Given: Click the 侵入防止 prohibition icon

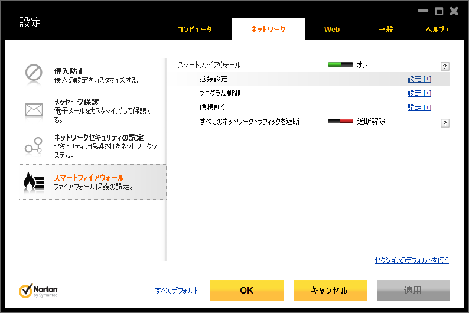Looking at the screenshot, I should (x=34, y=73).
